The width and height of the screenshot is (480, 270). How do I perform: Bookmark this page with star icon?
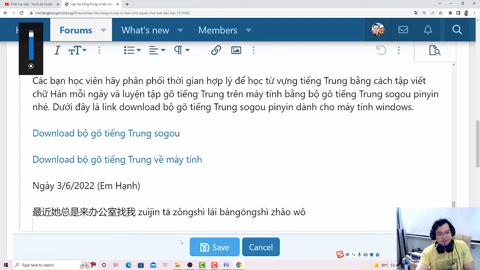(x=440, y=13)
